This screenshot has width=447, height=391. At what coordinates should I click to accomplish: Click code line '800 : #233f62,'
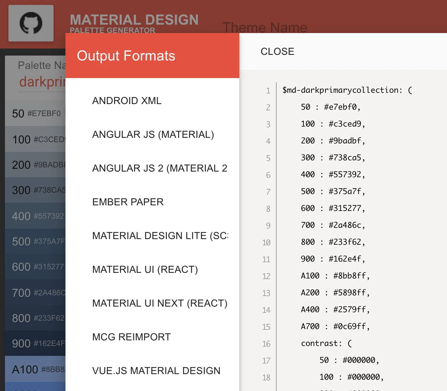coord(333,242)
